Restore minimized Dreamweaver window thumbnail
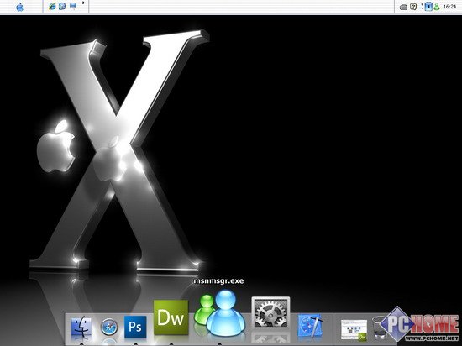Screen dimensions: 462x346 point(354,330)
